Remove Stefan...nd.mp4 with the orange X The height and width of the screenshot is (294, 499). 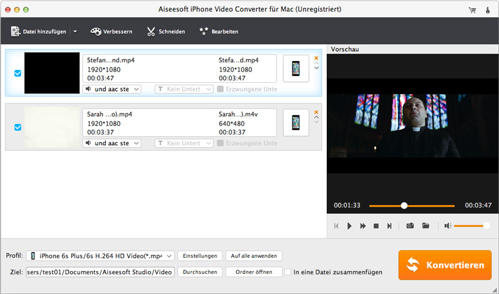pyautogui.click(x=316, y=58)
